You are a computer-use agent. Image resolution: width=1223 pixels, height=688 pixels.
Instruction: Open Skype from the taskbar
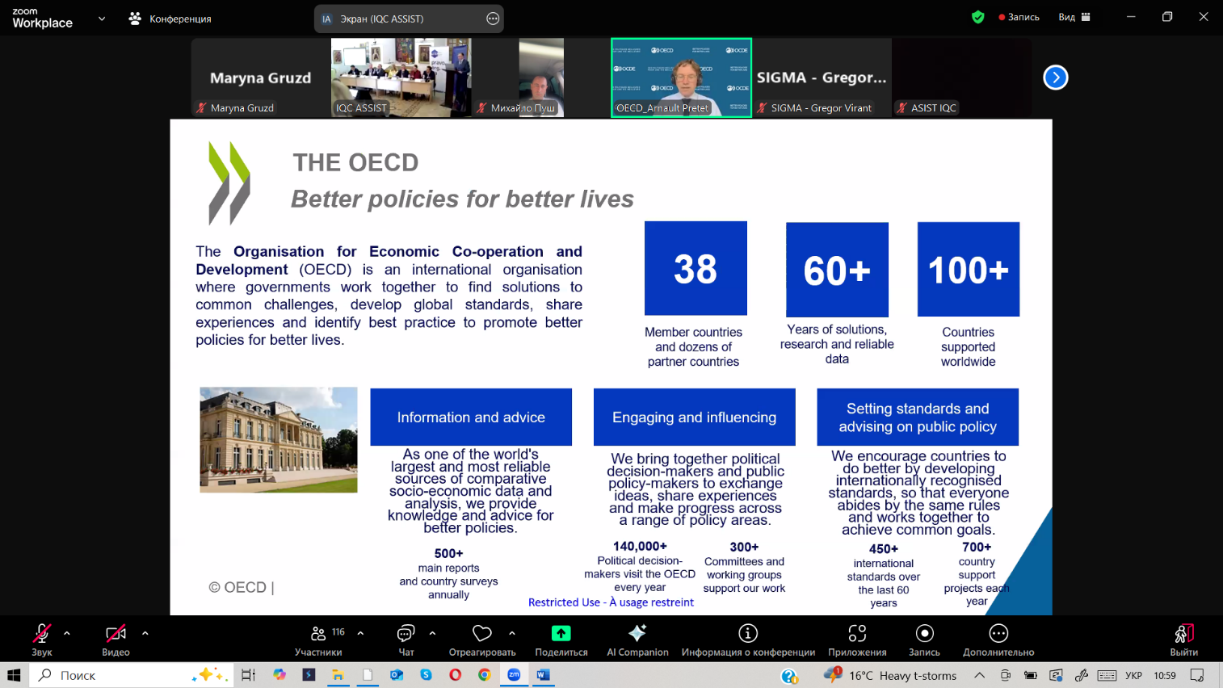click(x=426, y=675)
